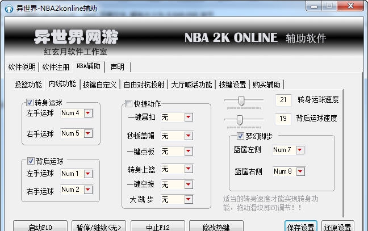Click the 适当的转身速度 hint text

click(270, 203)
